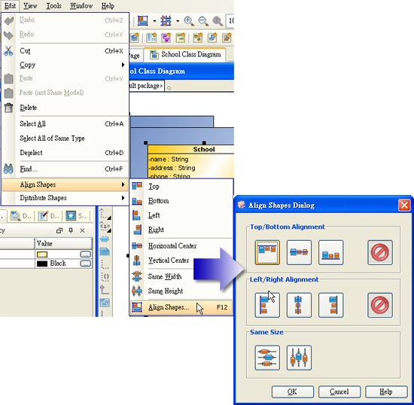Open the Edit menu

tap(10, 5)
